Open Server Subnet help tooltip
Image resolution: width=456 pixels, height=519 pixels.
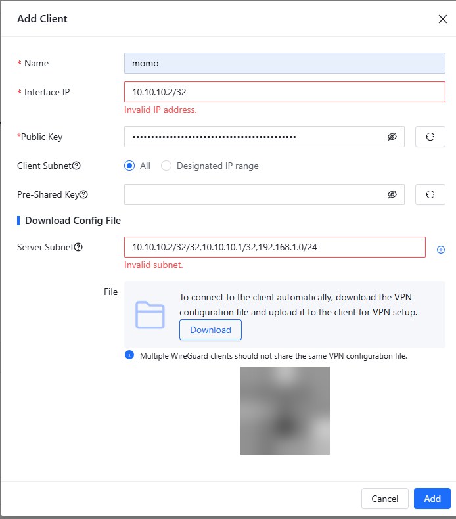[x=78, y=247]
